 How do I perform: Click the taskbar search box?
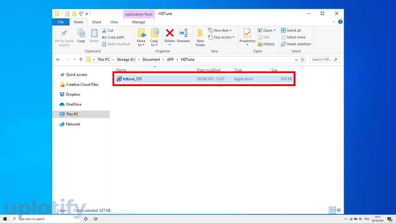45,219
